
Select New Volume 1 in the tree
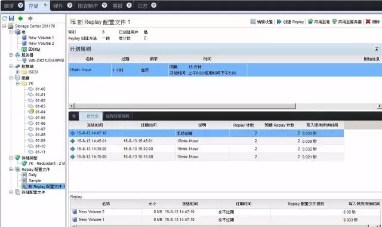[x=41, y=38]
